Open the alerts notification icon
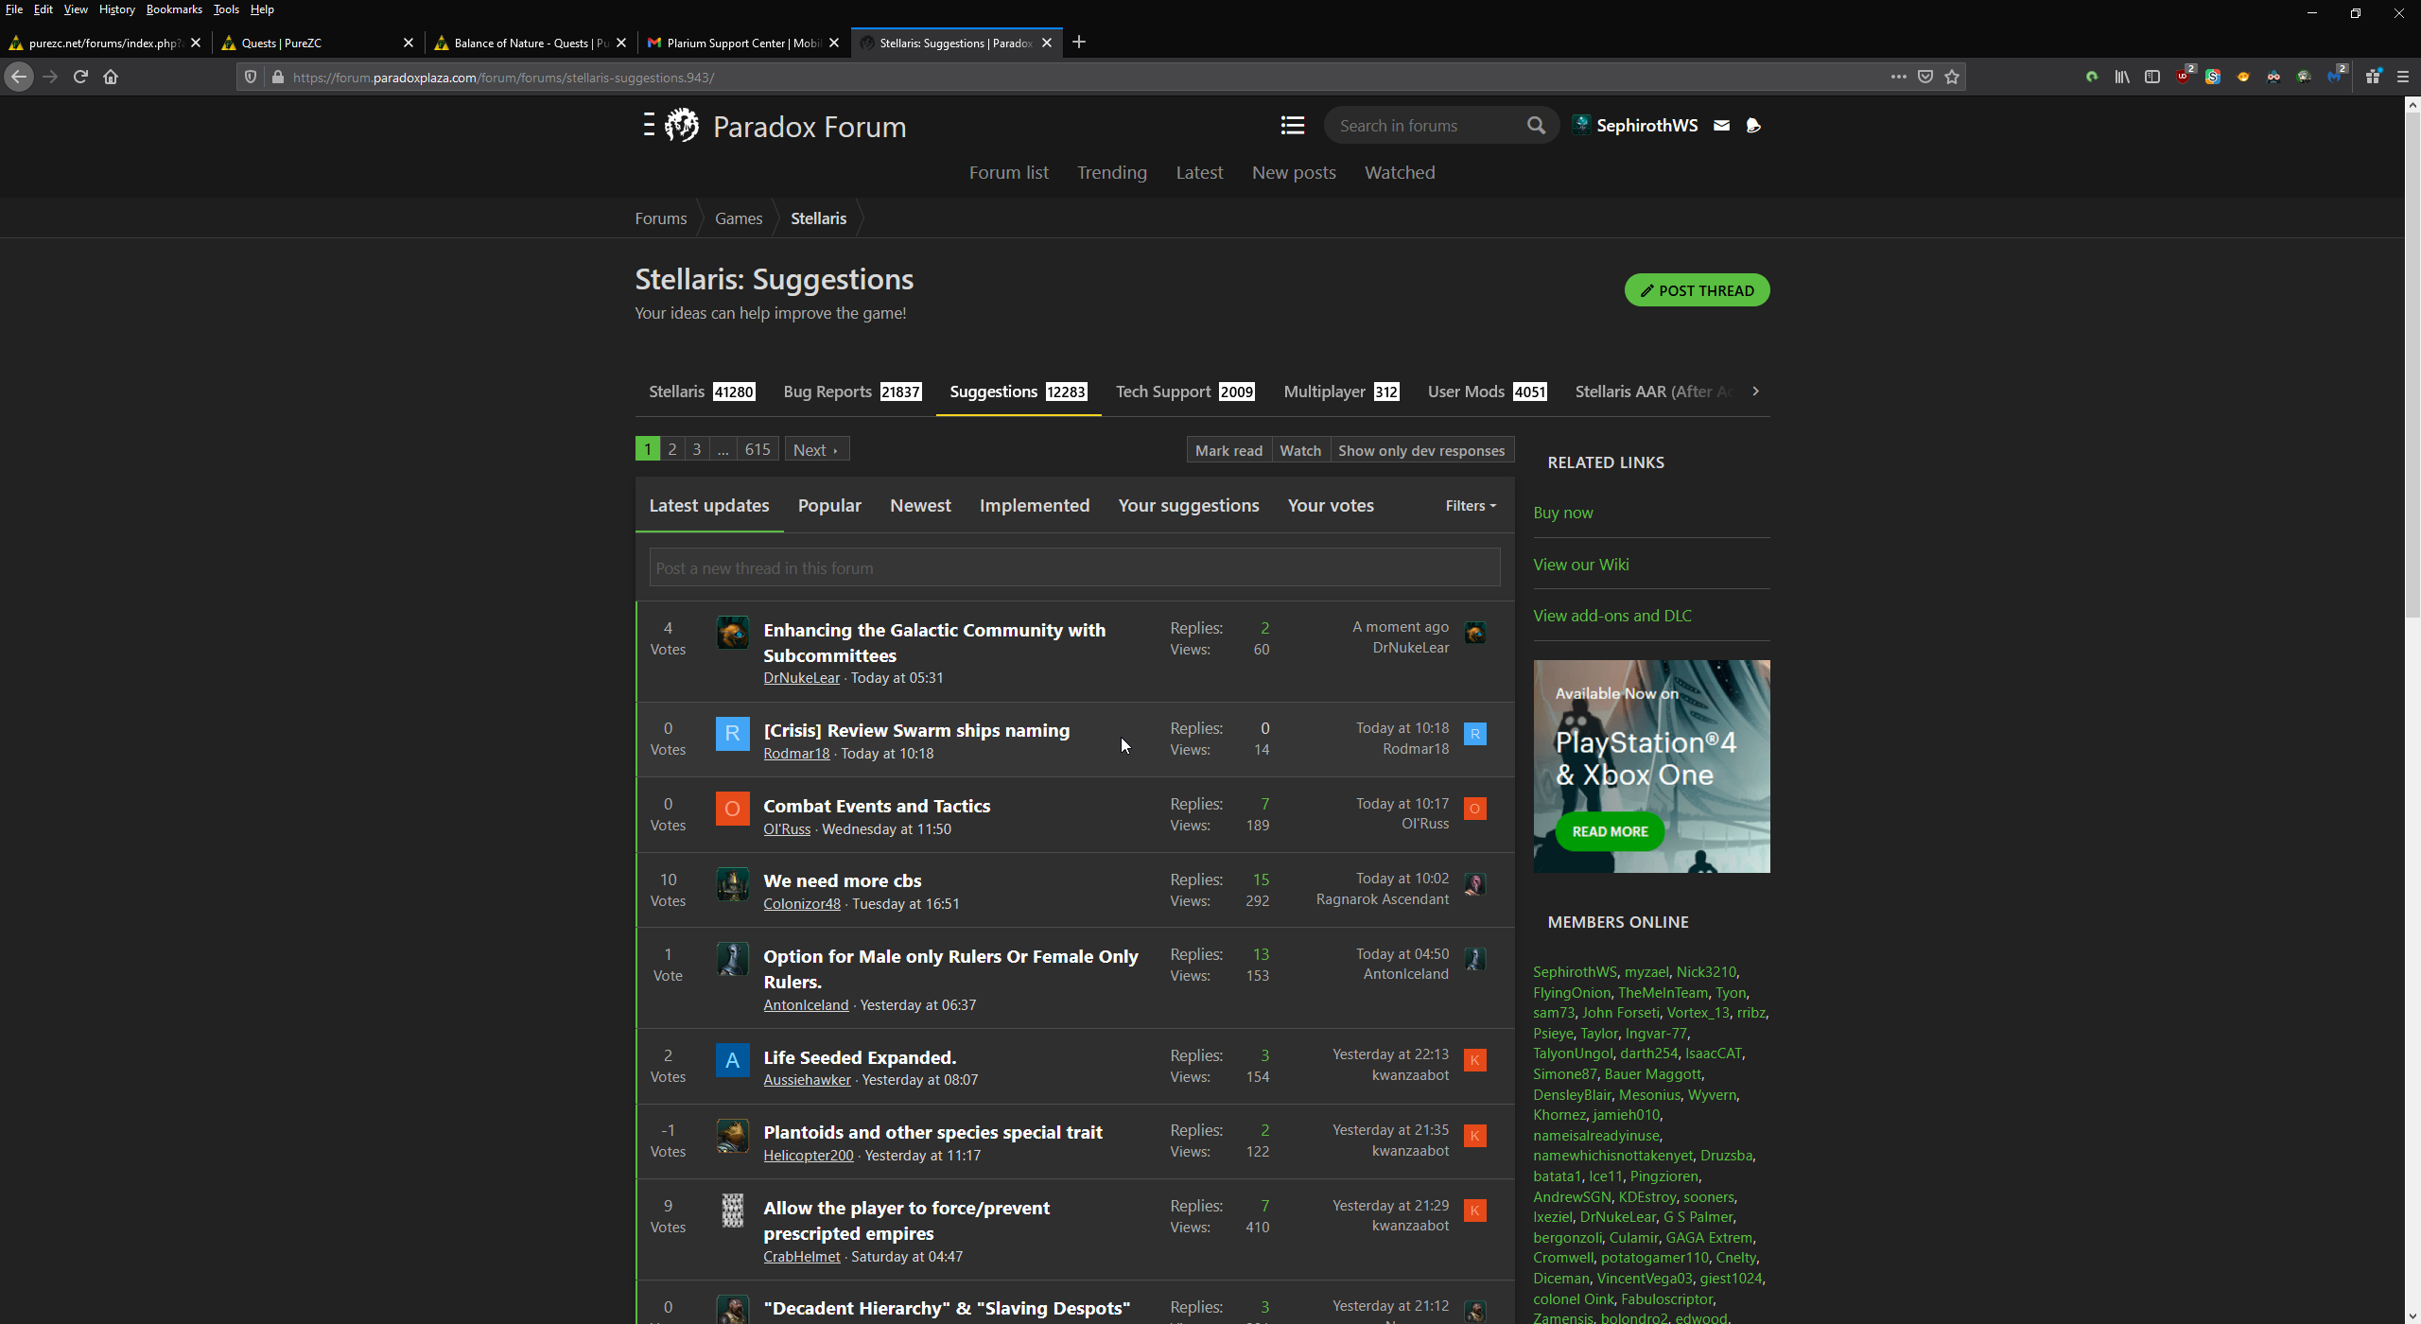 coord(1753,126)
